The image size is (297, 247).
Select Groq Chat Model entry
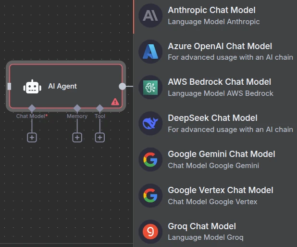point(215,232)
